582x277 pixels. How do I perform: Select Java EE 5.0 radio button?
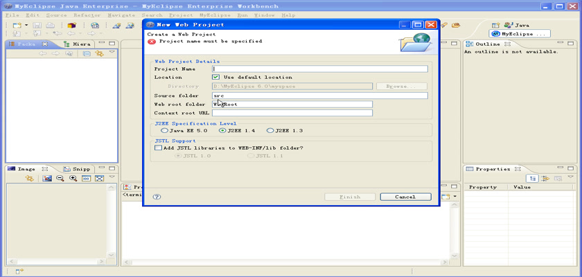164,130
